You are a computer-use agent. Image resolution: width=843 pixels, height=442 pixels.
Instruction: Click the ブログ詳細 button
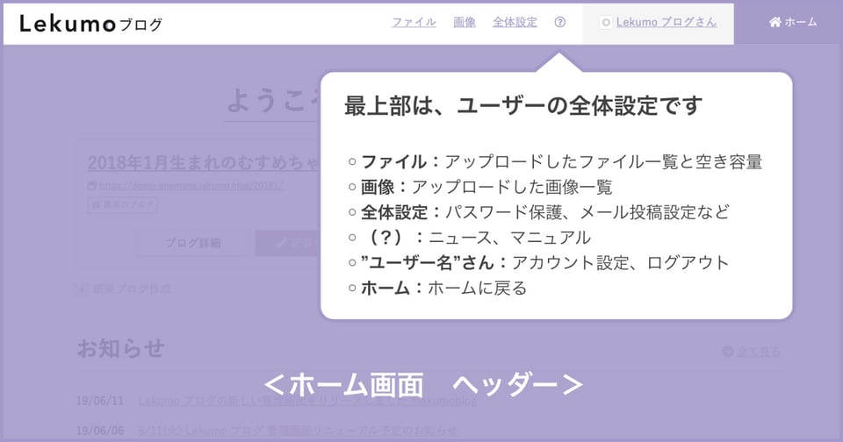click(x=193, y=243)
